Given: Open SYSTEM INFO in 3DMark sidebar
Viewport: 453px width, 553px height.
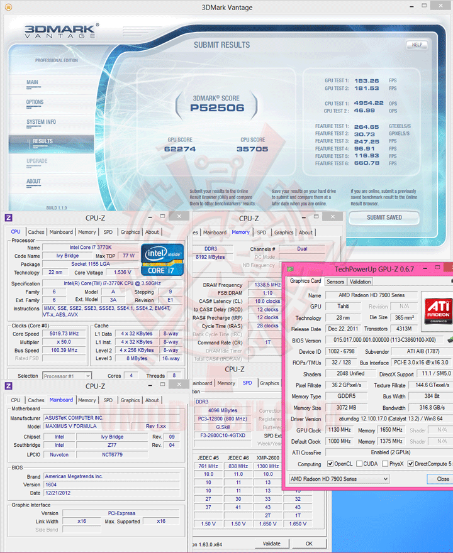Looking at the screenshot, I should click(41, 122).
